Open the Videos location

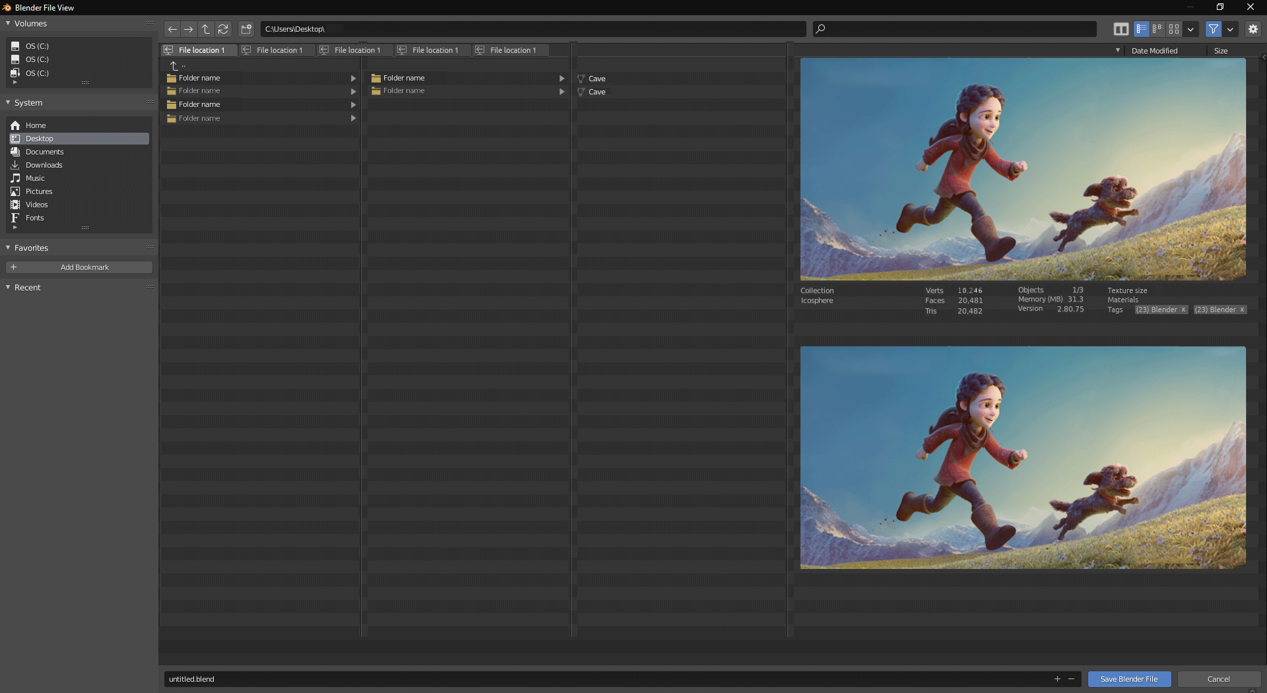(79, 205)
